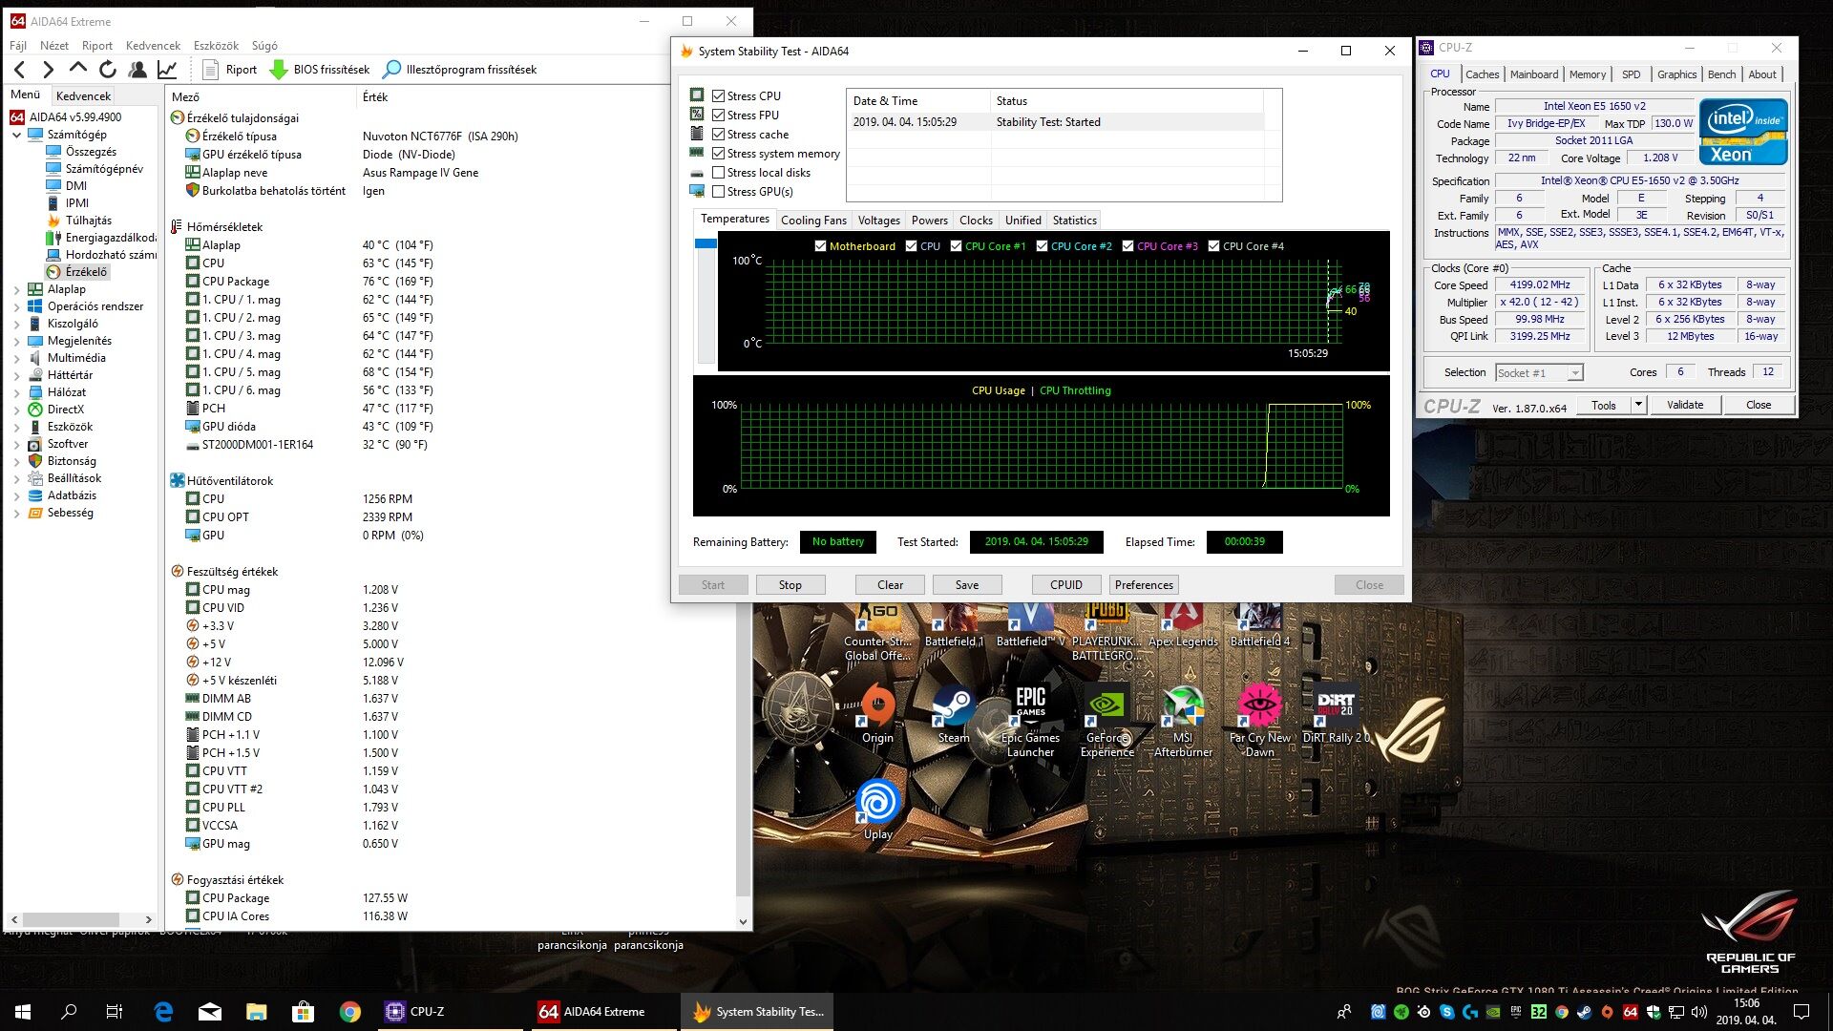Image resolution: width=1833 pixels, height=1031 pixels.
Task: Toggle the Stress cache checkbox
Action: (718, 134)
